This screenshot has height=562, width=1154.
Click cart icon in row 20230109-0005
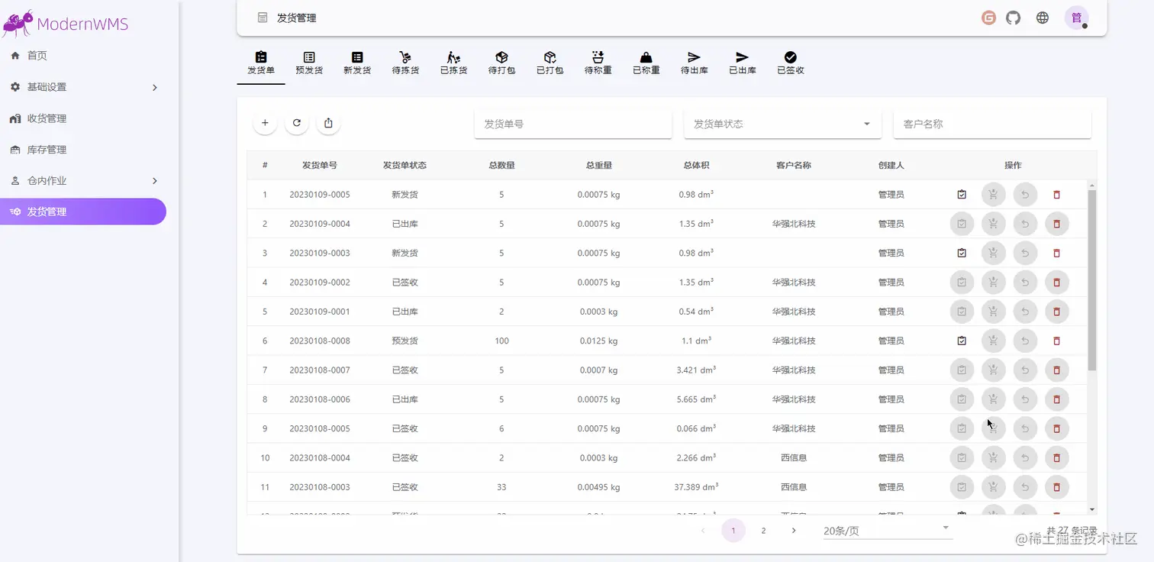(x=993, y=195)
